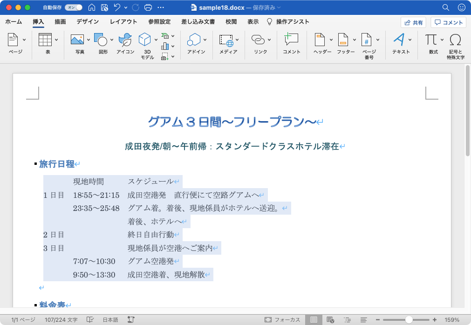Enable フォーカス mode in the status bar

pos(282,320)
